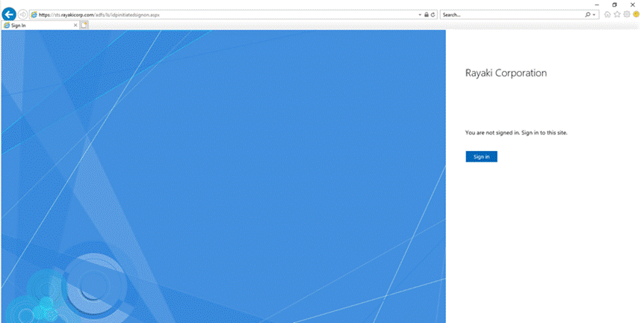Open the search provider dropdown arrow
This screenshot has width=641, height=323.
pos(594,15)
